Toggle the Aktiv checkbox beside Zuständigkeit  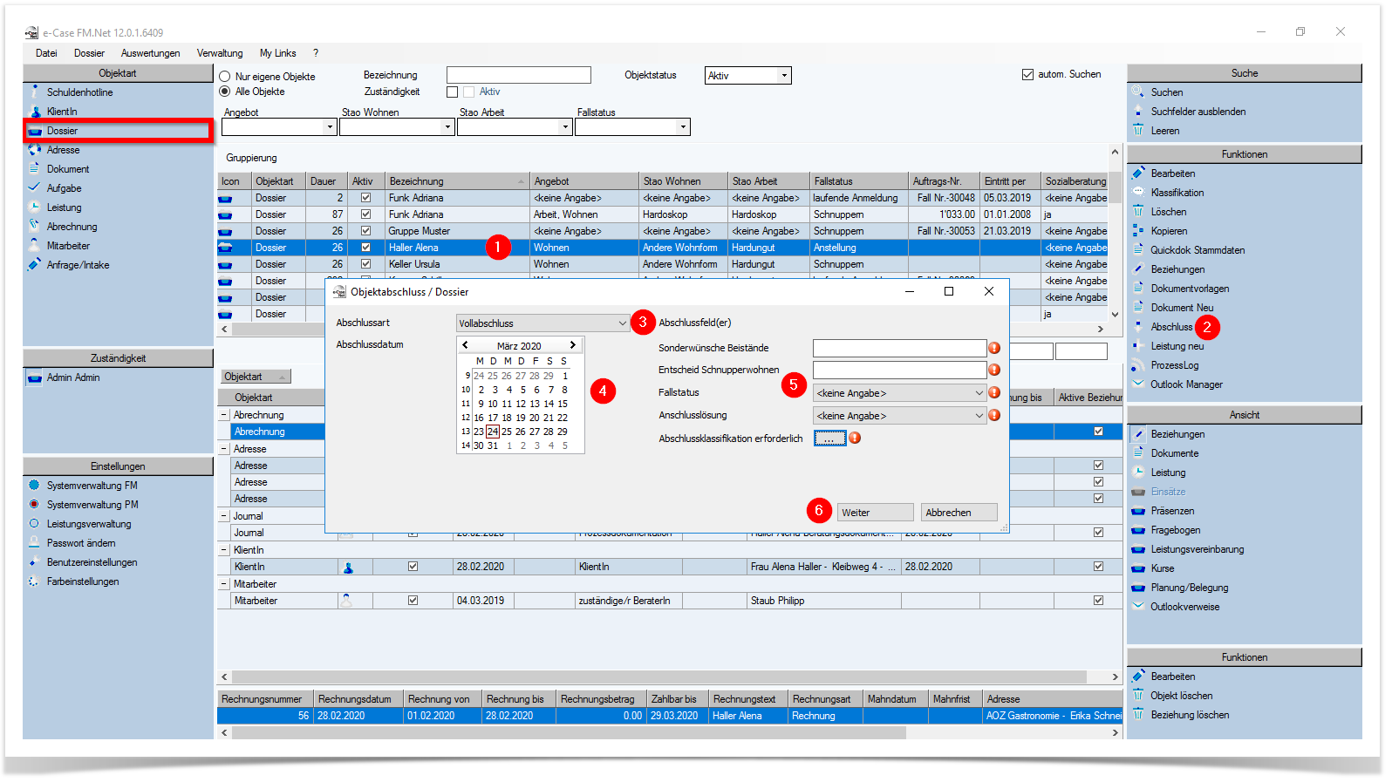[469, 92]
